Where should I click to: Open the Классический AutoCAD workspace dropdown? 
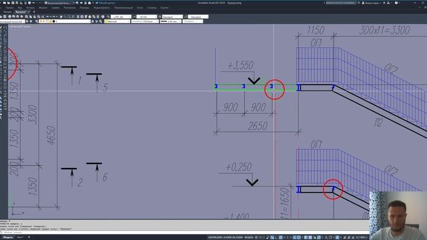(13, 21)
